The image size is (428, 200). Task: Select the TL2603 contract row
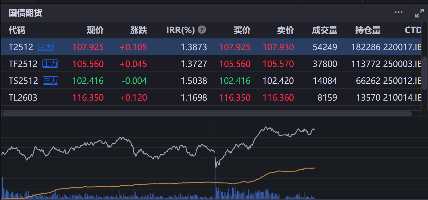click(211, 97)
